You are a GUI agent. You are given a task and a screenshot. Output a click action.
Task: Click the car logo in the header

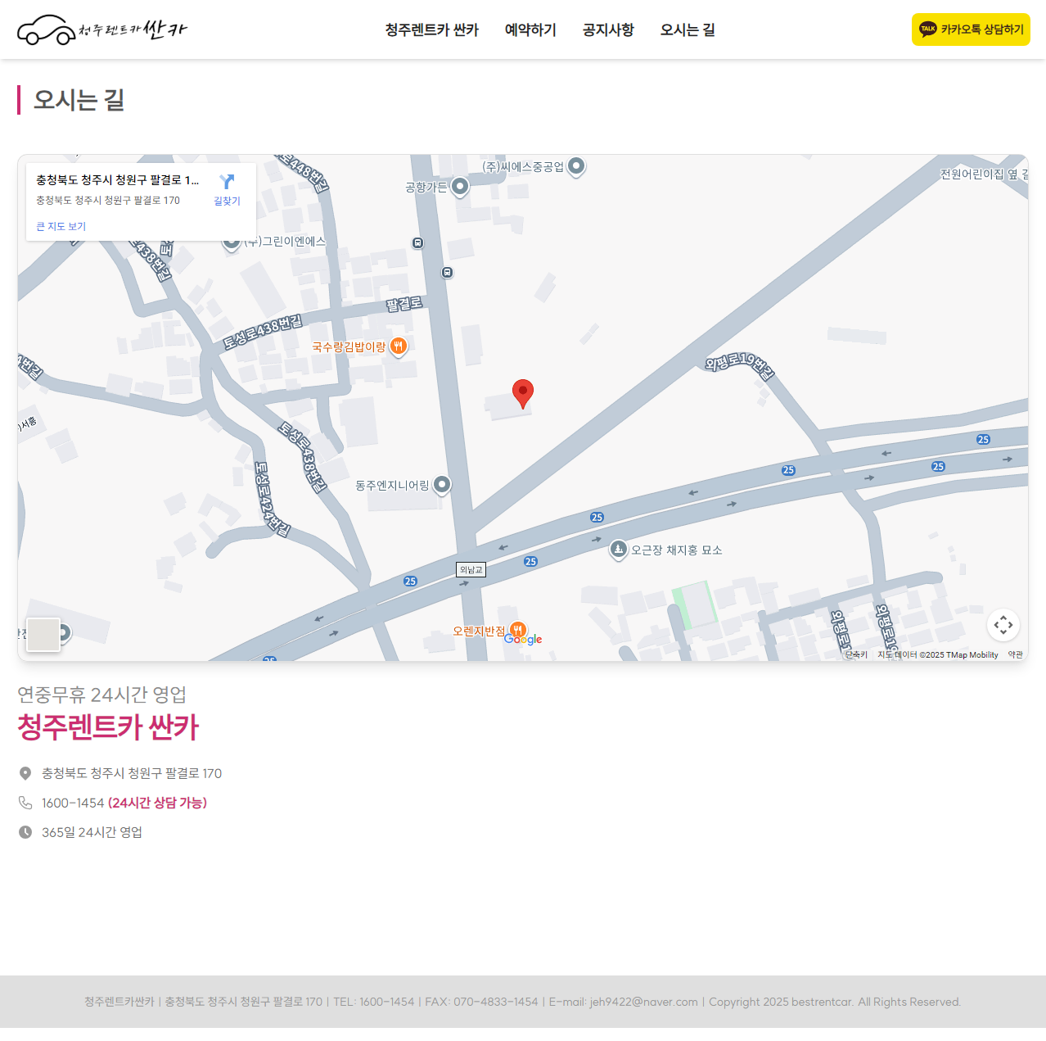click(45, 29)
